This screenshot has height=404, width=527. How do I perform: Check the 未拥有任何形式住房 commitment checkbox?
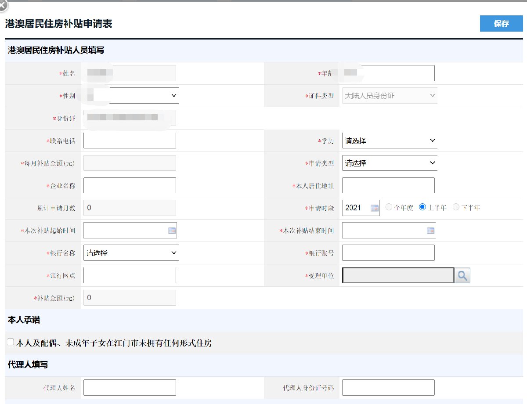click(x=11, y=342)
